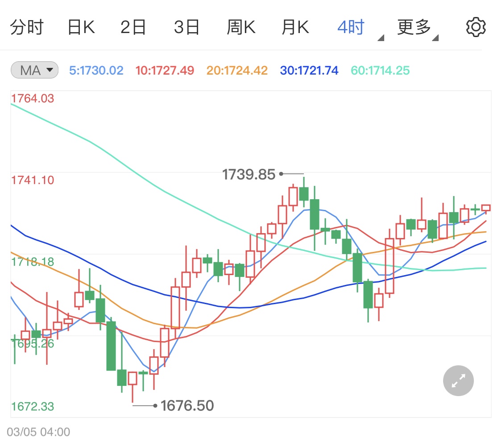Viewport: 502px width, 443px height.
Task: Select the latest red candlestick at right edge
Action: [x=485, y=208]
